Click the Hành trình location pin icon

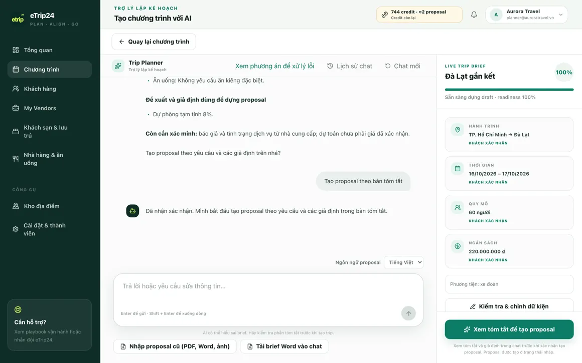coord(457,130)
